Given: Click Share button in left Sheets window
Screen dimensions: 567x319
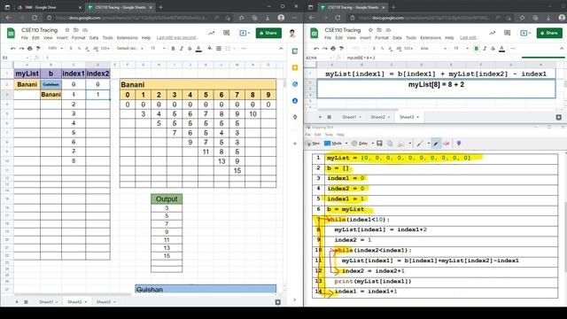Looking at the screenshot, I should 268,33.
